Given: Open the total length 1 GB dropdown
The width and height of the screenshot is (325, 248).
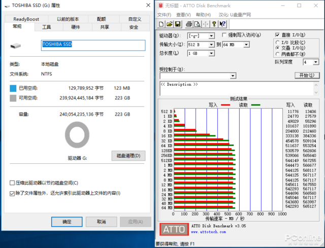Looking at the screenshot, I should [x=211, y=53].
